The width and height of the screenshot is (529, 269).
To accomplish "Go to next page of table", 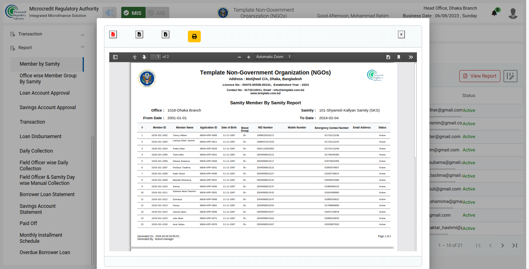I will pos(502,245).
